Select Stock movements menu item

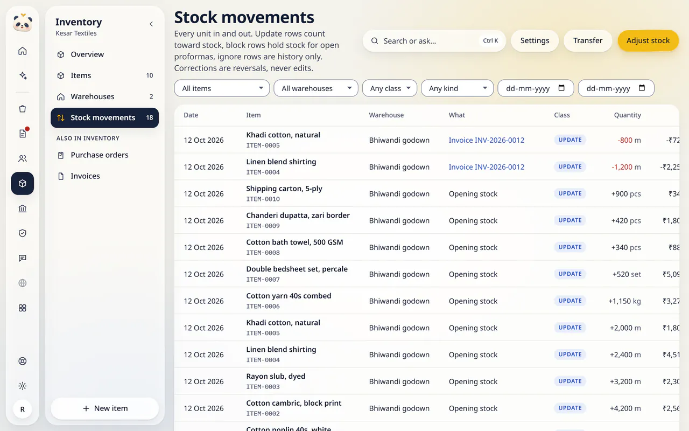(x=104, y=117)
